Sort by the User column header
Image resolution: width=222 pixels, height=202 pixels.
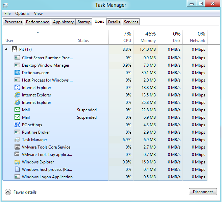(x=39, y=37)
